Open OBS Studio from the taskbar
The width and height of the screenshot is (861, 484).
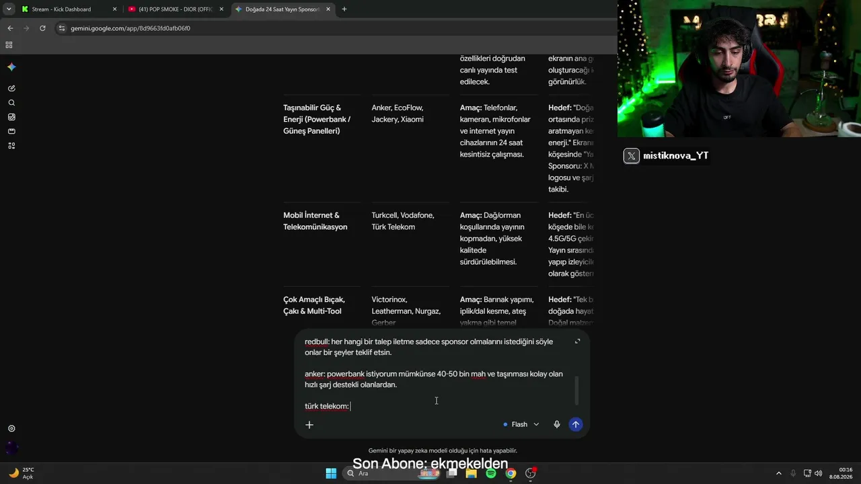coord(530,473)
